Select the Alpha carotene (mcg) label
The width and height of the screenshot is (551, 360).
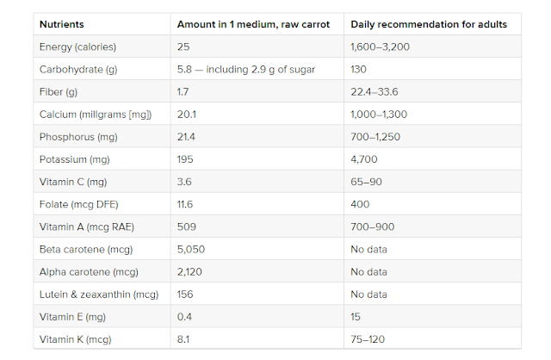click(89, 272)
